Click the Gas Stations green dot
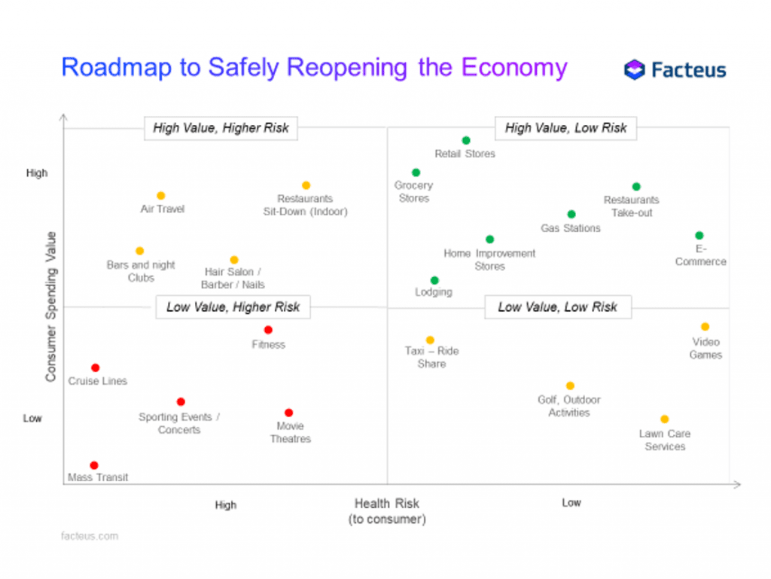This screenshot has height=579, width=771. tap(571, 215)
